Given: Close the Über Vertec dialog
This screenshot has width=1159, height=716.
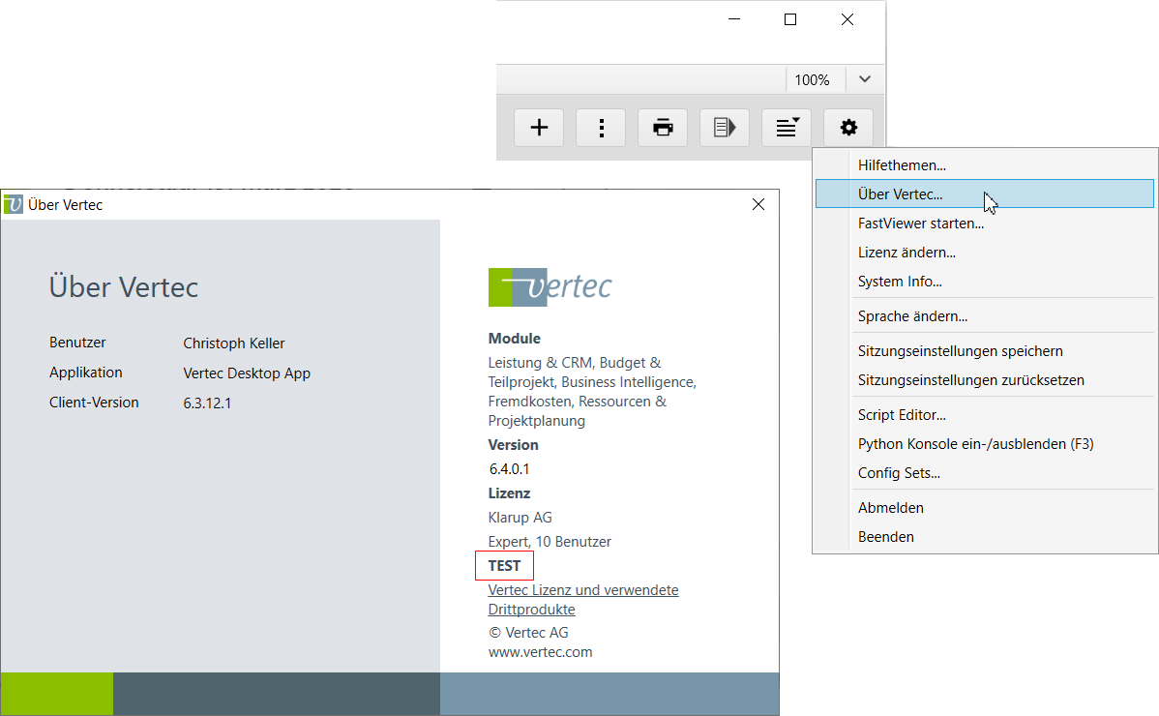Looking at the screenshot, I should 758,204.
